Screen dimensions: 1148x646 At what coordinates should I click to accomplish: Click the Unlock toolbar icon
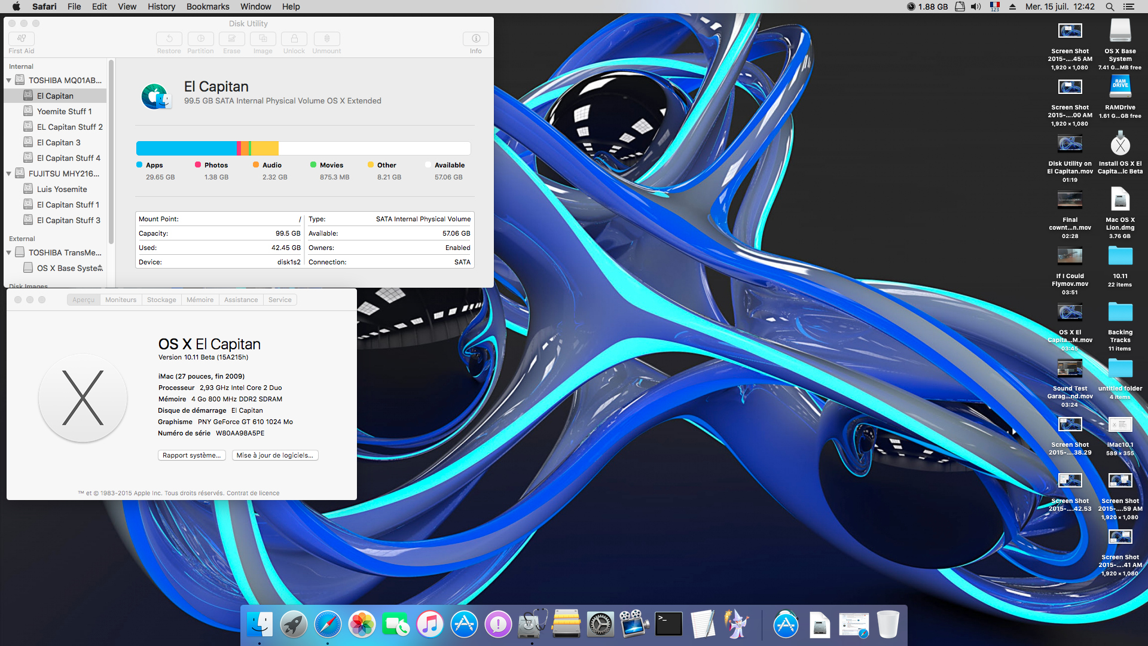294,39
